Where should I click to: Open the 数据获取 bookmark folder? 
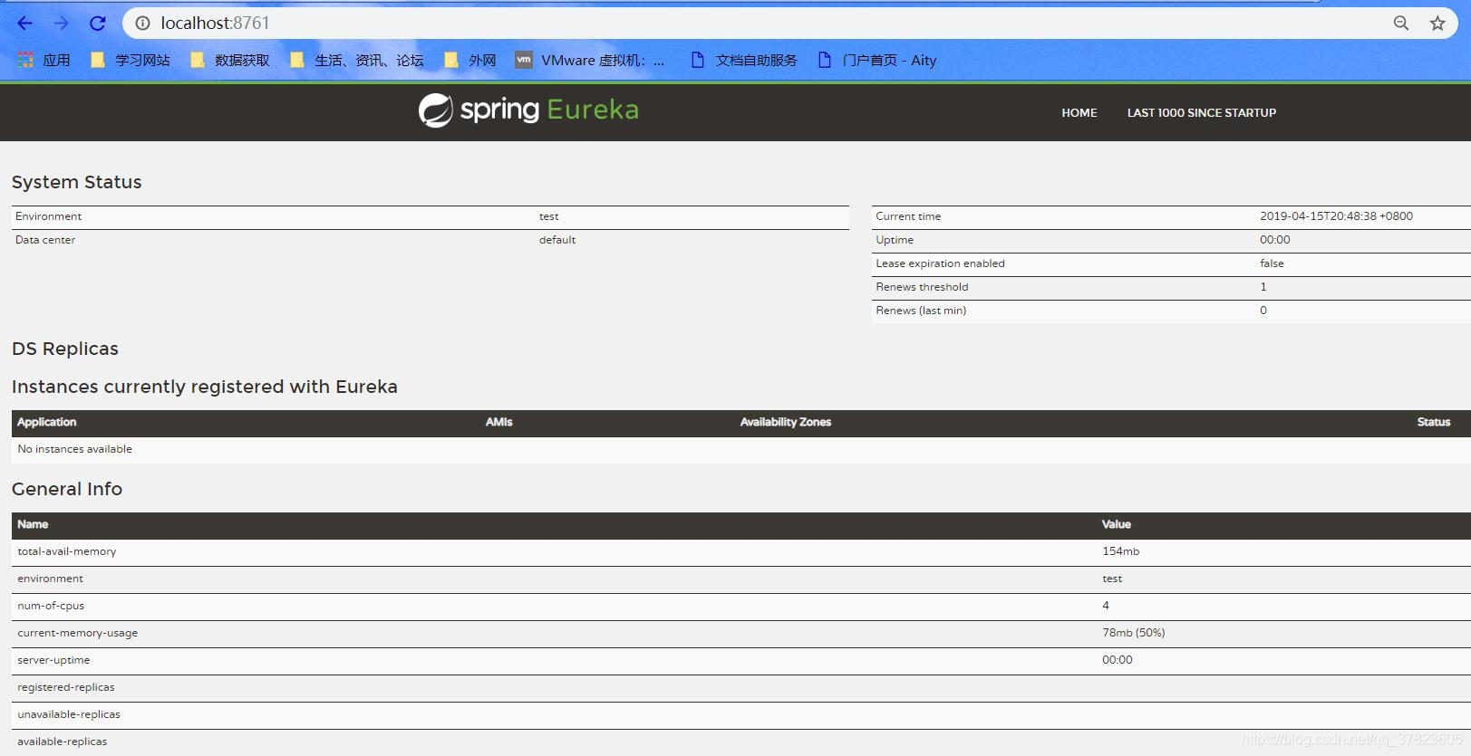tap(230, 60)
